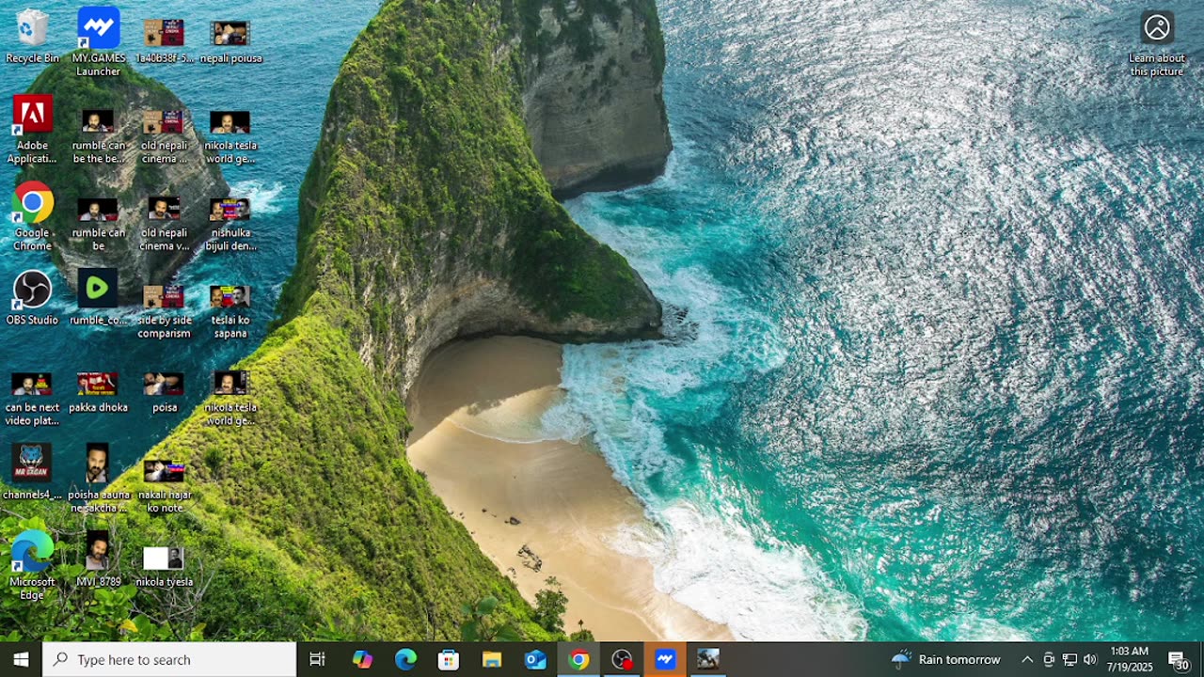Select the poisa file thumbnail
Image resolution: width=1204 pixels, height=677 pixels.
164,392
